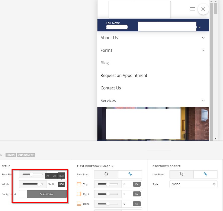The width and height of the screenshot is (223, 211).
Task: Click the Width slider handle
Action: tap(39, 184)
